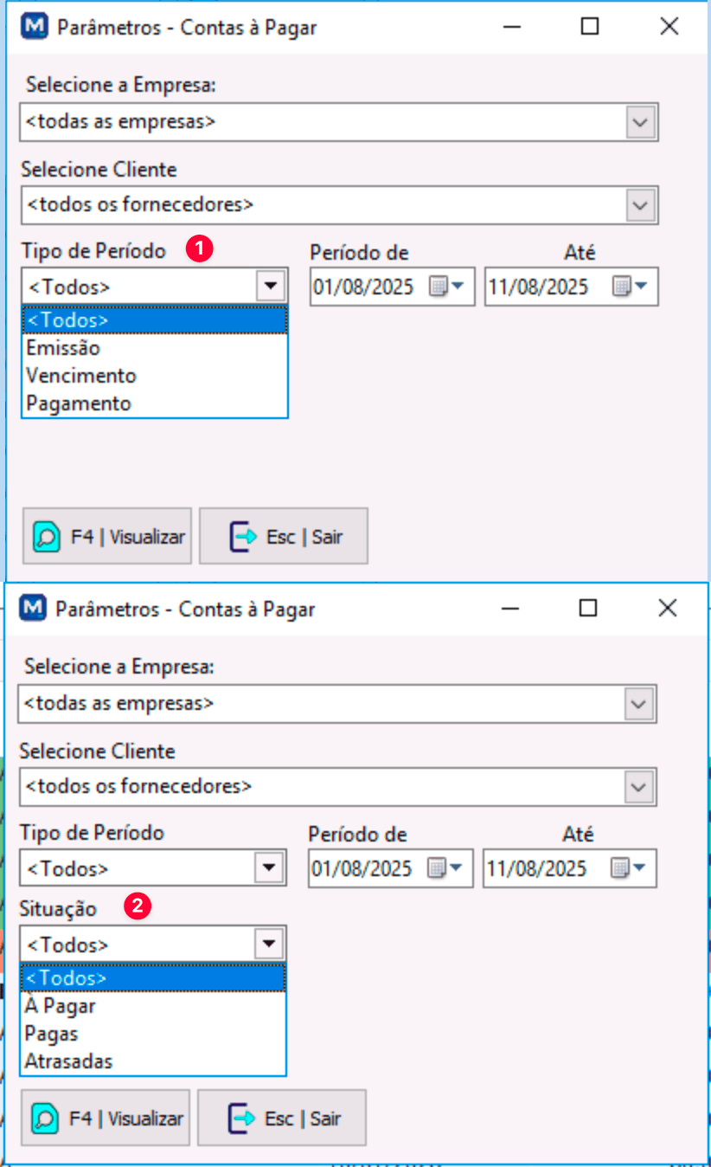
Task: Expand the top Selecione Cliente fornecedores dropdown
Action: pyautogui.click(x=640, y=205)
